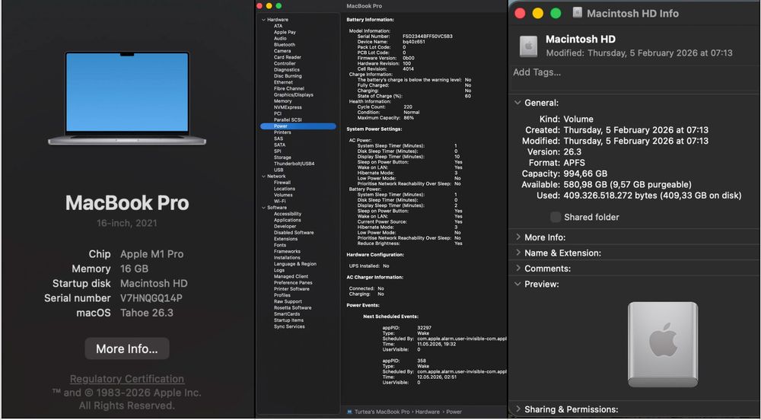Select Thunderbolt/USB4 in the sidebar

(x=294, y=164)
